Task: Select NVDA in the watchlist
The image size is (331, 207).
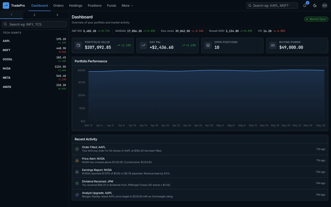Action: coord(34,68)
